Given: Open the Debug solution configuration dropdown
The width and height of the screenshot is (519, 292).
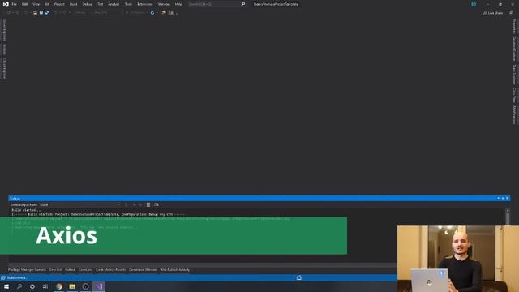Looking at the screenshot, I should click(82, 13).
